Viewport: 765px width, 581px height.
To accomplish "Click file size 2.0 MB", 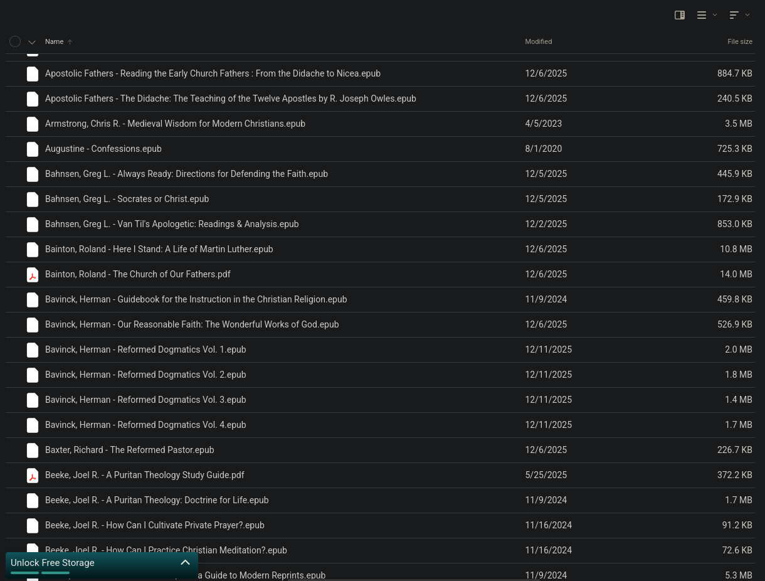I will click(x=739, y=349).
